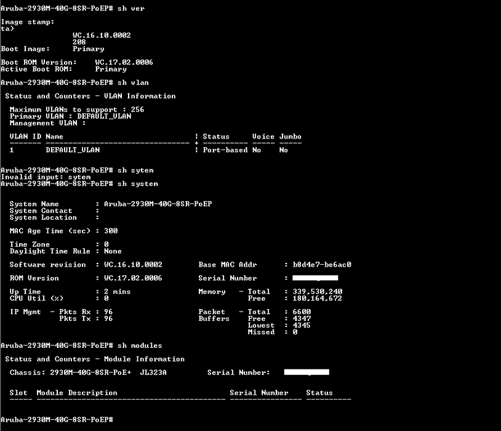Image resolution: width=501 pixels, height=431 pixels.
Task: Select Software revision value WC.16.10.0002
Action: [x=133, y=265]
